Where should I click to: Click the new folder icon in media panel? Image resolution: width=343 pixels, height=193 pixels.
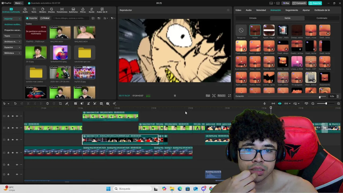(x=93, y=18)
